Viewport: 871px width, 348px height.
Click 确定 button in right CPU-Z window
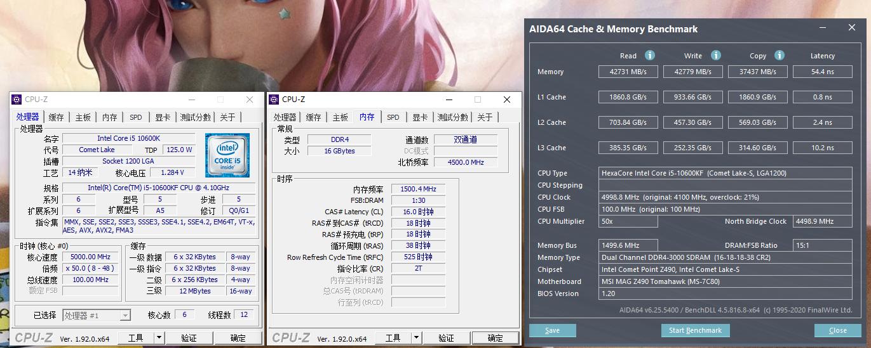click(x=496, y=338)
